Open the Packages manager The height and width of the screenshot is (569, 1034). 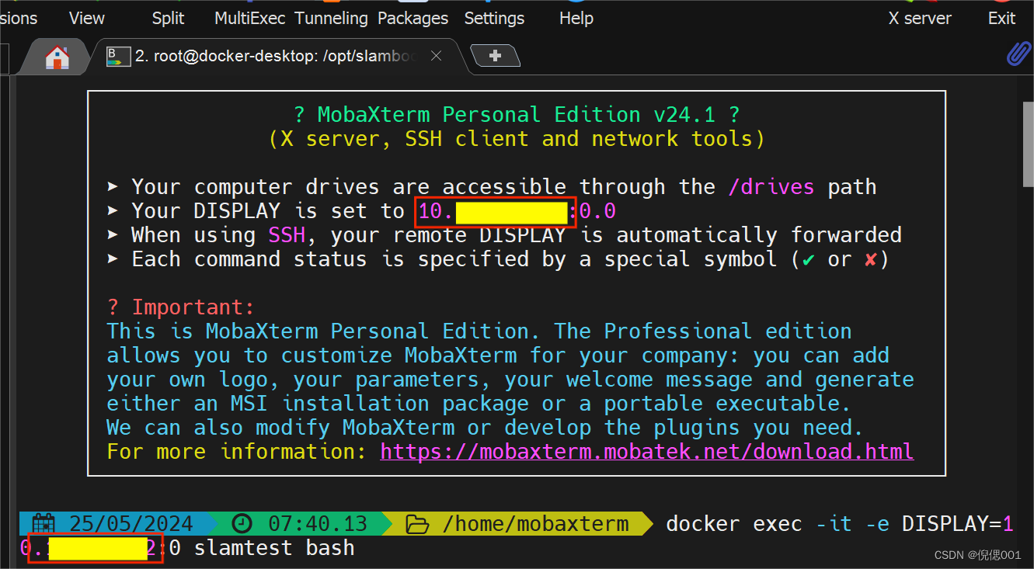(413, 18)
